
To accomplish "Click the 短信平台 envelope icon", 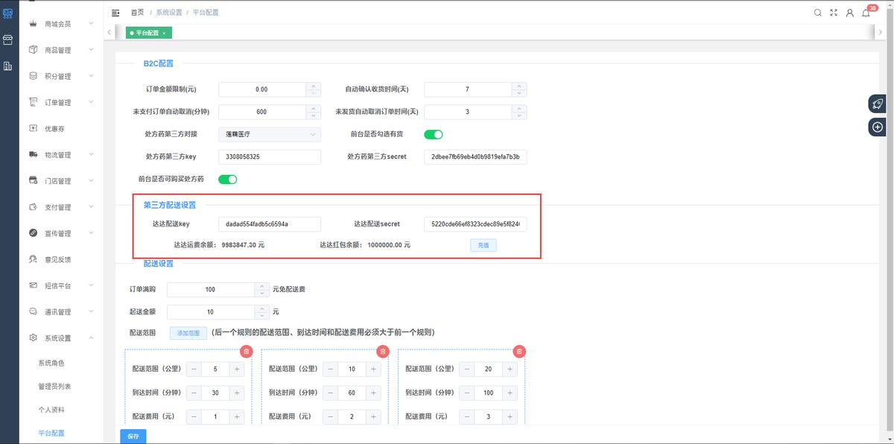I will [x=33, y=285].
